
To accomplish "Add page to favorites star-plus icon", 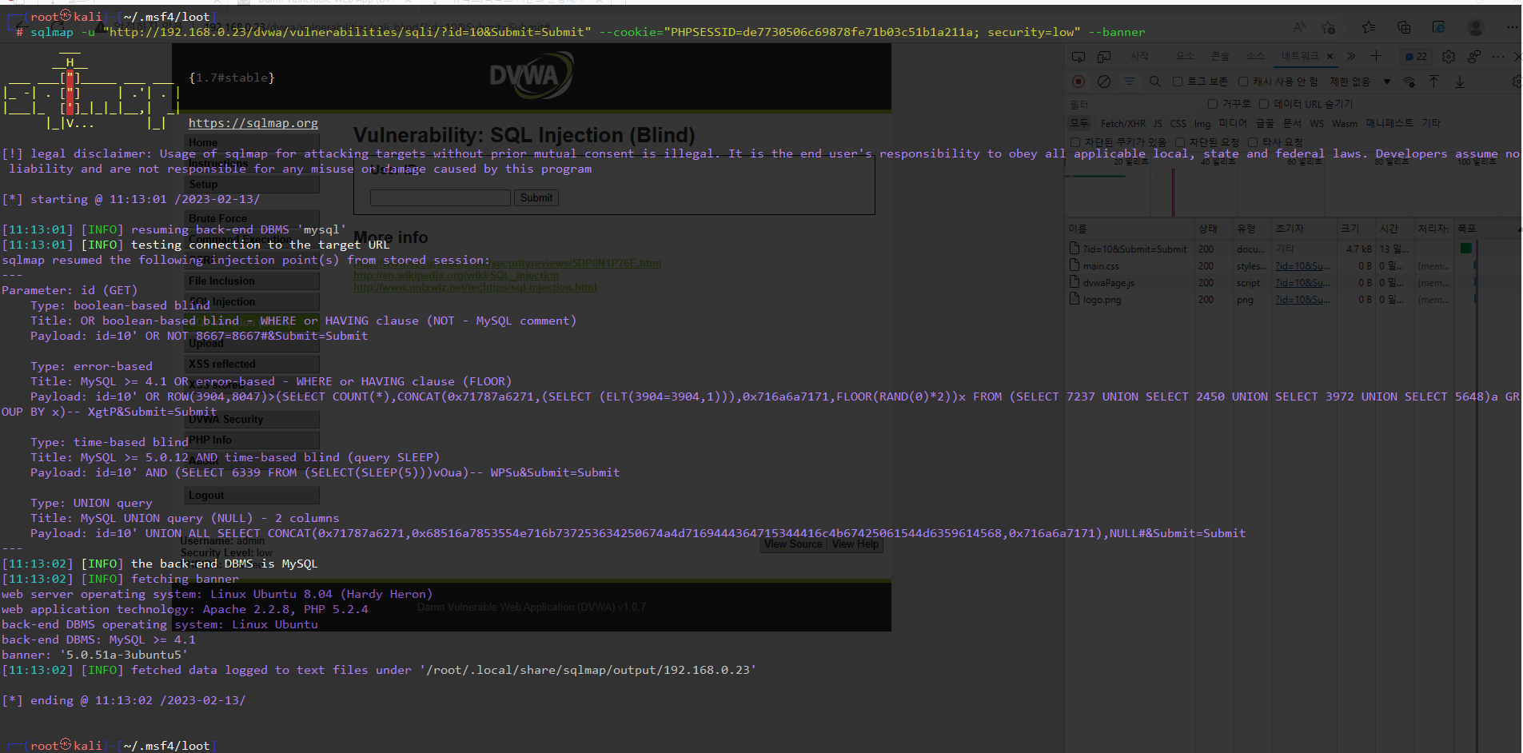I will pos(1329,27).
